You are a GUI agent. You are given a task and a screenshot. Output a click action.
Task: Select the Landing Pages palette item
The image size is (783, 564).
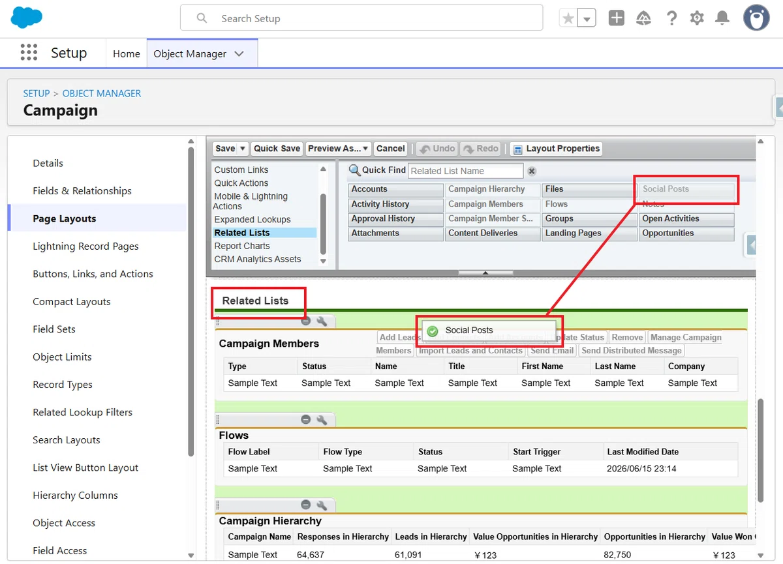tap(589, 233)
